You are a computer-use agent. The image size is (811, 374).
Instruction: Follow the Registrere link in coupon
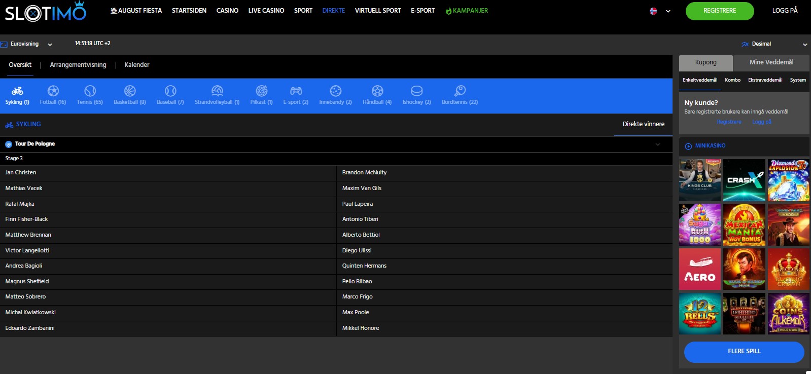point(729,122)
